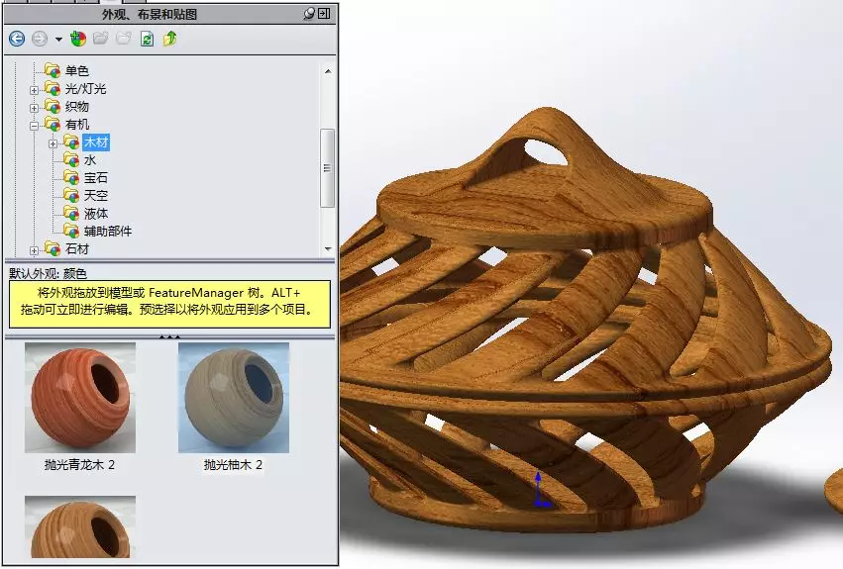Click the collapse panel arrow icon
This screenshot has height=569, width=843.
pos(324,14)
